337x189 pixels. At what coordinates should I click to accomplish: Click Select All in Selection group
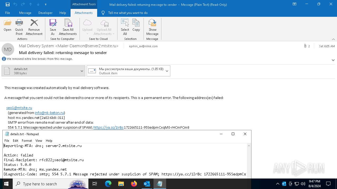[125, 27]
